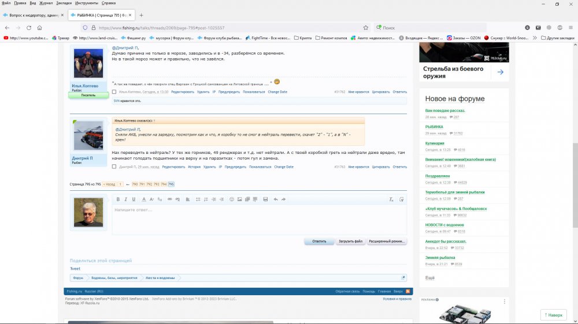This screenshot has width=578, height=324.
Task: Click the remove formatting icon in editor
Action: pos(391,199)
